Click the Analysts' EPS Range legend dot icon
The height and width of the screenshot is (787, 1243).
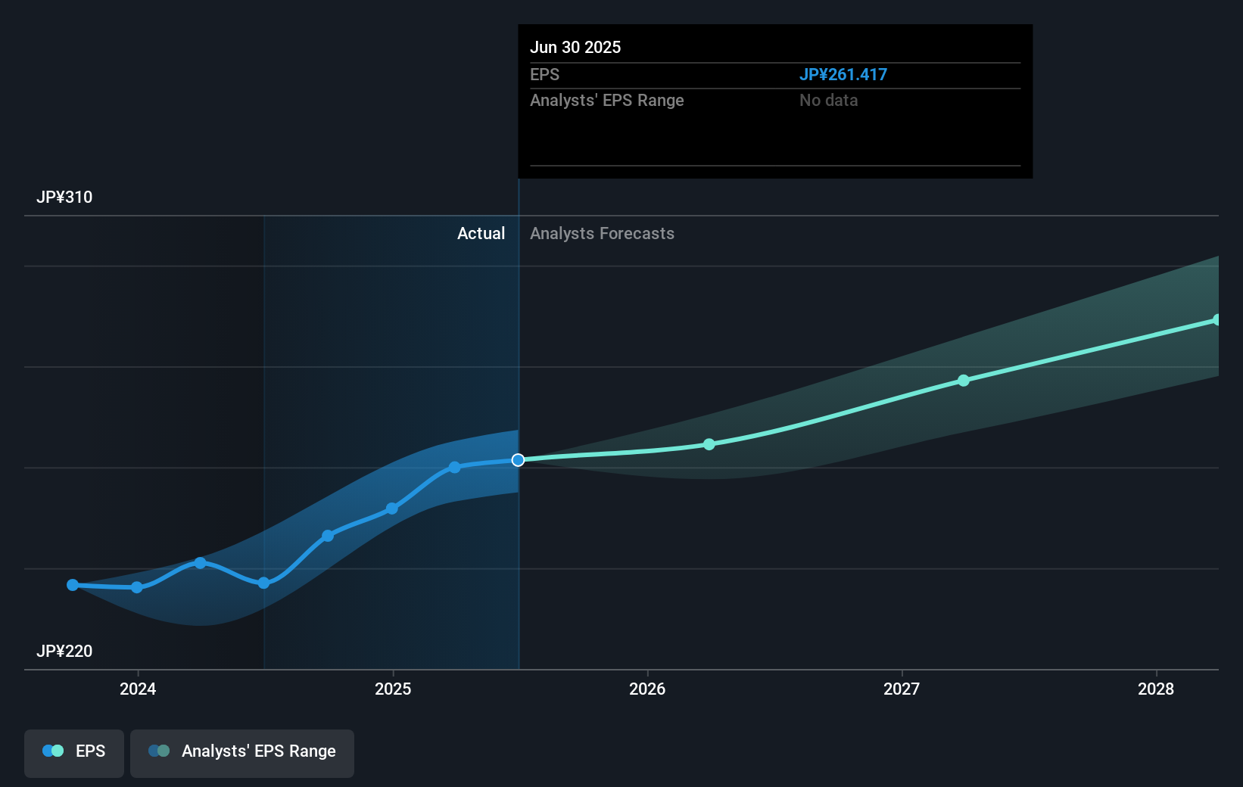(x=158, y=751)
